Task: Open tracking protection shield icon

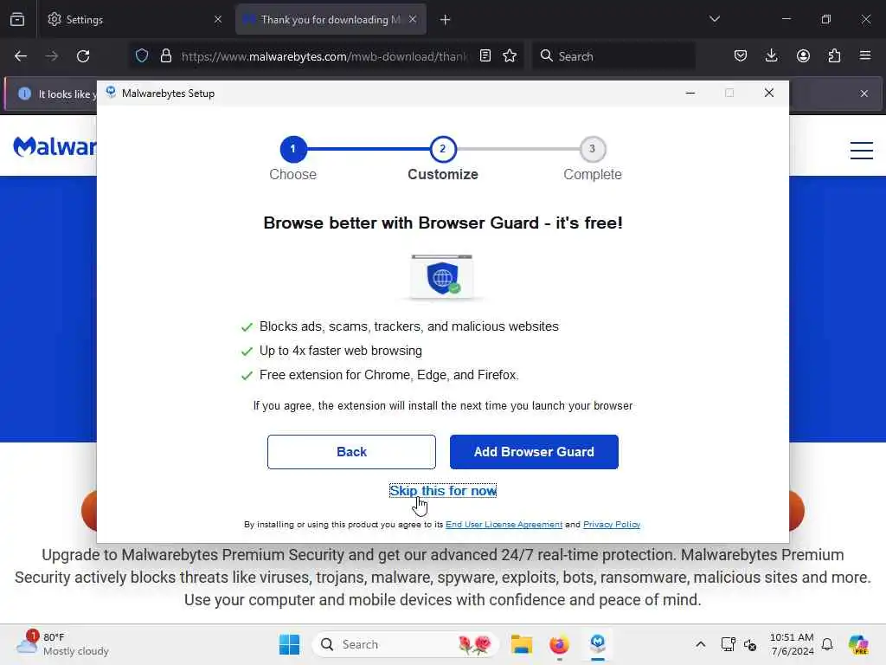Action: point(142,55)
